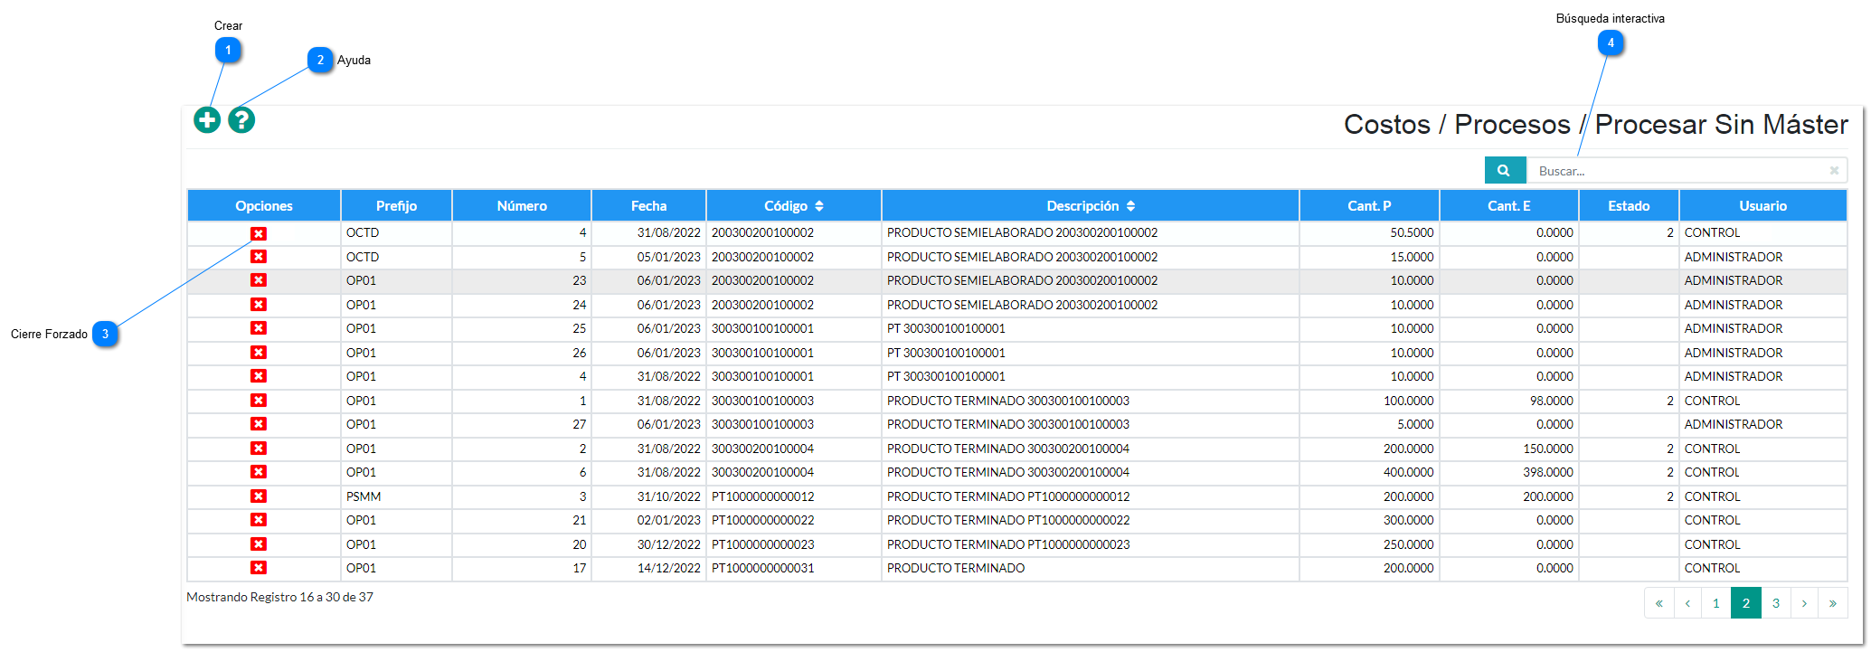1871x652 pixels.
Task: Go to page 1
Action: pyautogui.click(x=1716, y=603)
